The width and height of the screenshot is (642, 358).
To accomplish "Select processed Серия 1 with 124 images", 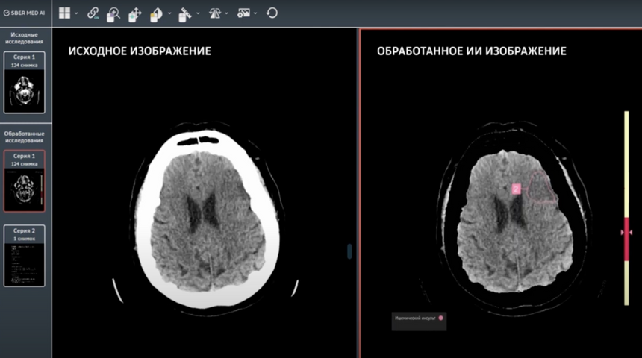I will [25, 181].
